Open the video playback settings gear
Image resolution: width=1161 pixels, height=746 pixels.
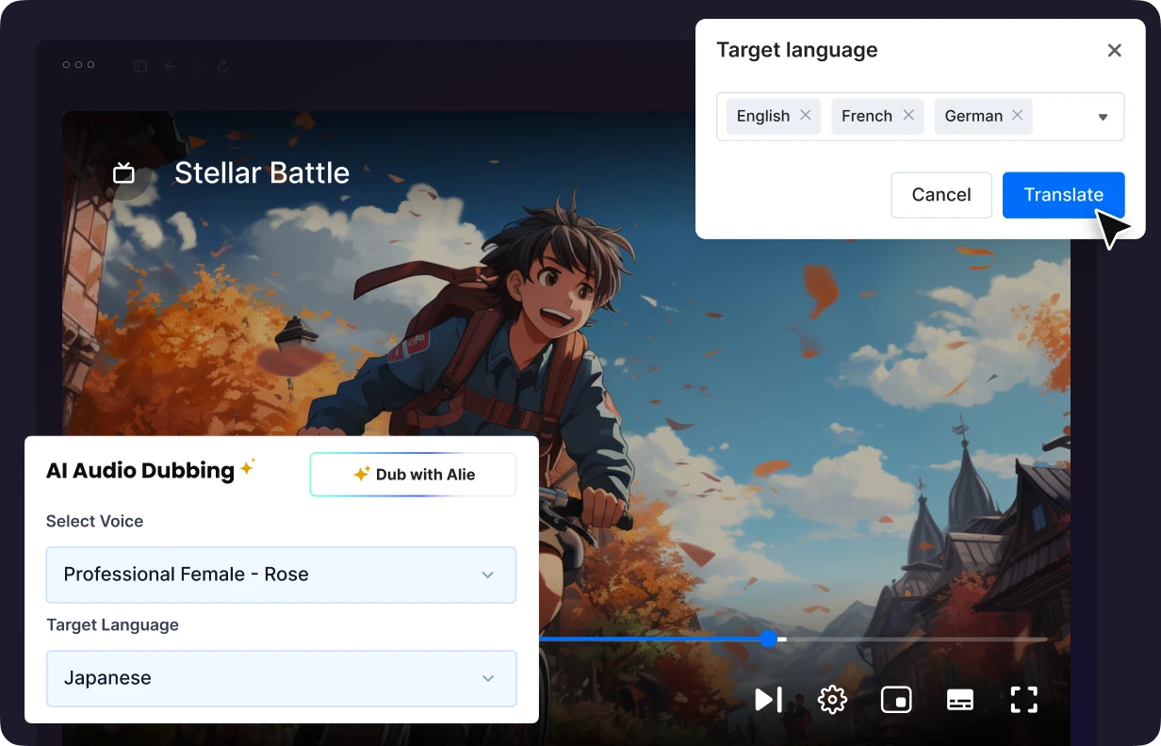pyautogui.click(x=832, y=700)
